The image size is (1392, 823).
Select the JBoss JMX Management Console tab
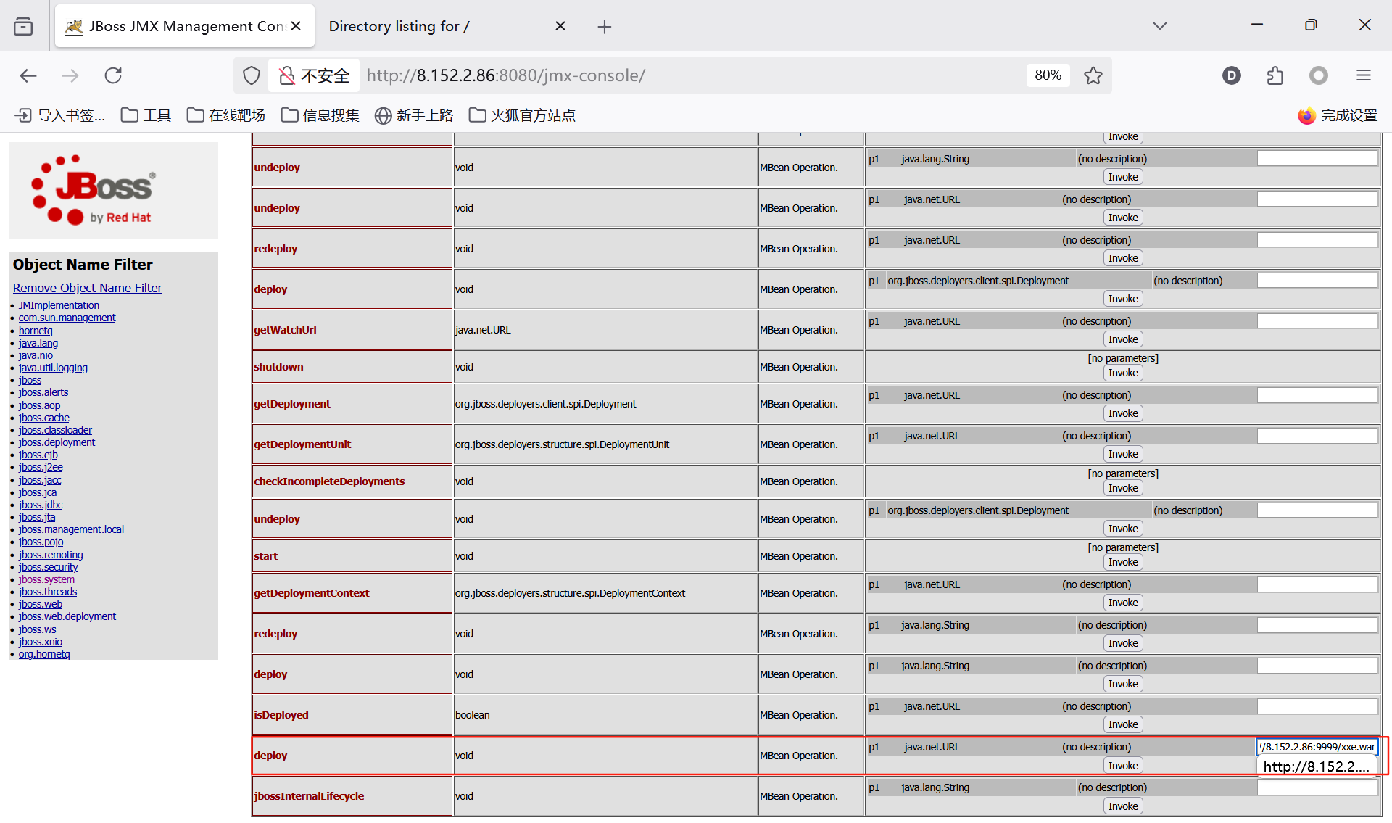[x=185, y=26]
